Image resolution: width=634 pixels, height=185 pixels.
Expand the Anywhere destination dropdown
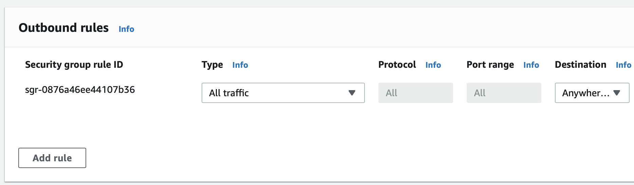click(x=592, y=93)
